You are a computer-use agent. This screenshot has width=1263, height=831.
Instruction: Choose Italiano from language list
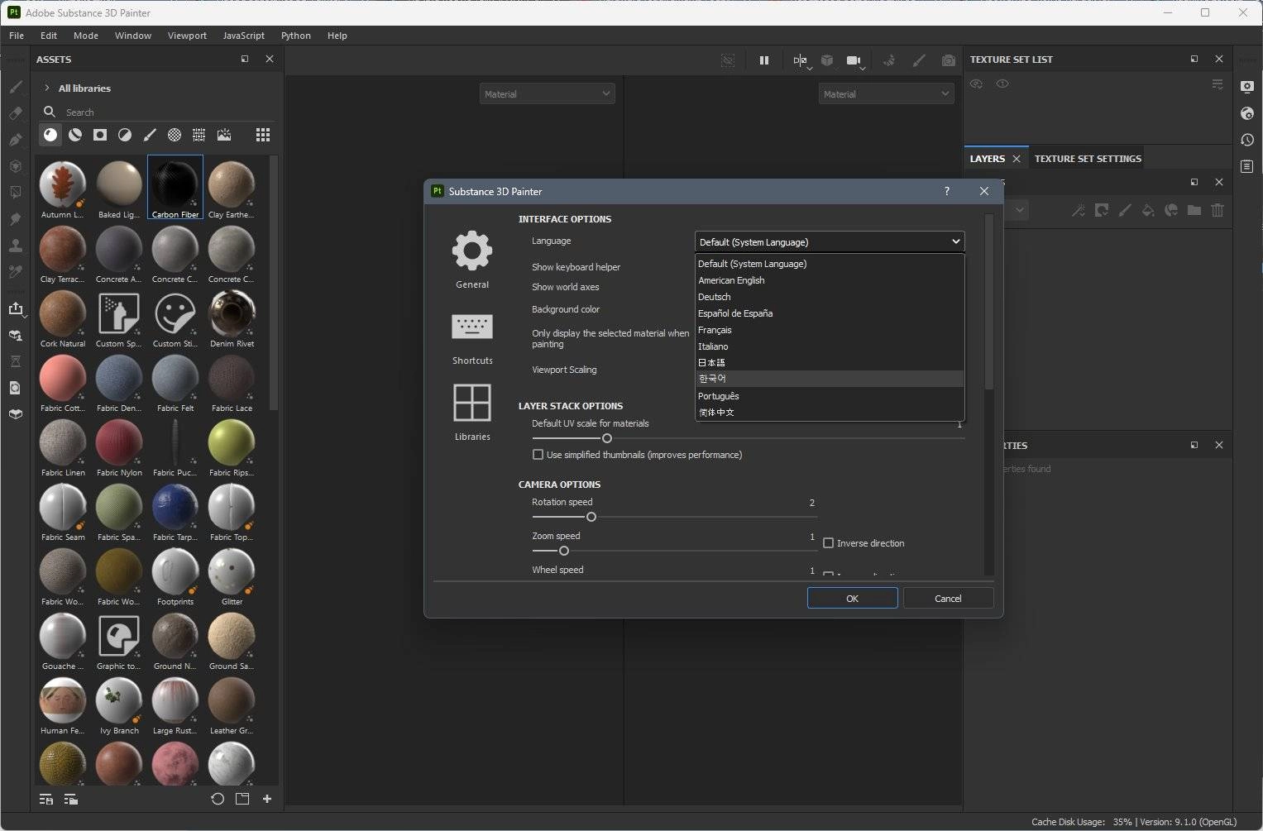pyautogui.click(x=830, y=346)
